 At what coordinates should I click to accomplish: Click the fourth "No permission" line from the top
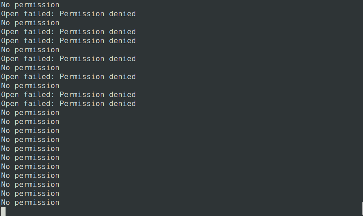click(30, 68)
